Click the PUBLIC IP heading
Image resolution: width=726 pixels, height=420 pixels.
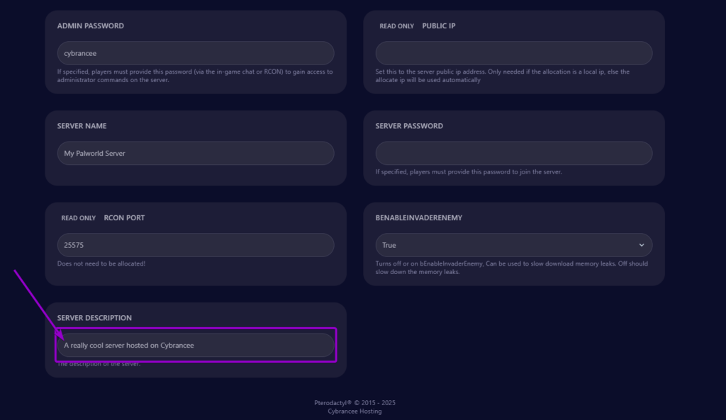pyautogui.click(x=438, y=26)
